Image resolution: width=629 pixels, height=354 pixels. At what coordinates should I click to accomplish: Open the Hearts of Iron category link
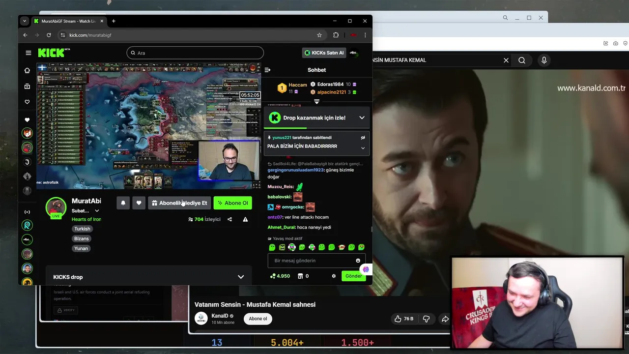[x=86, y=219]
